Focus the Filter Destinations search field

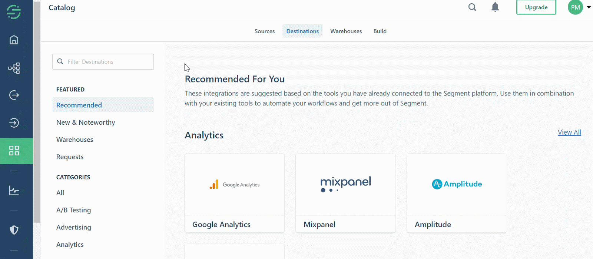click(103, 62)
